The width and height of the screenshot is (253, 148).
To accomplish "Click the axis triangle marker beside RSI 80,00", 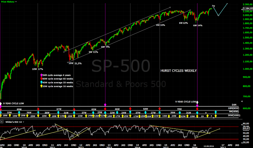I will [x=242, y=124].
